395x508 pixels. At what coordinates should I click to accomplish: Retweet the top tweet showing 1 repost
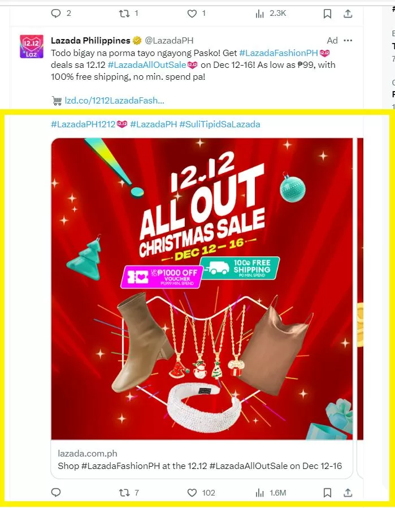click(x=124, y=13)
